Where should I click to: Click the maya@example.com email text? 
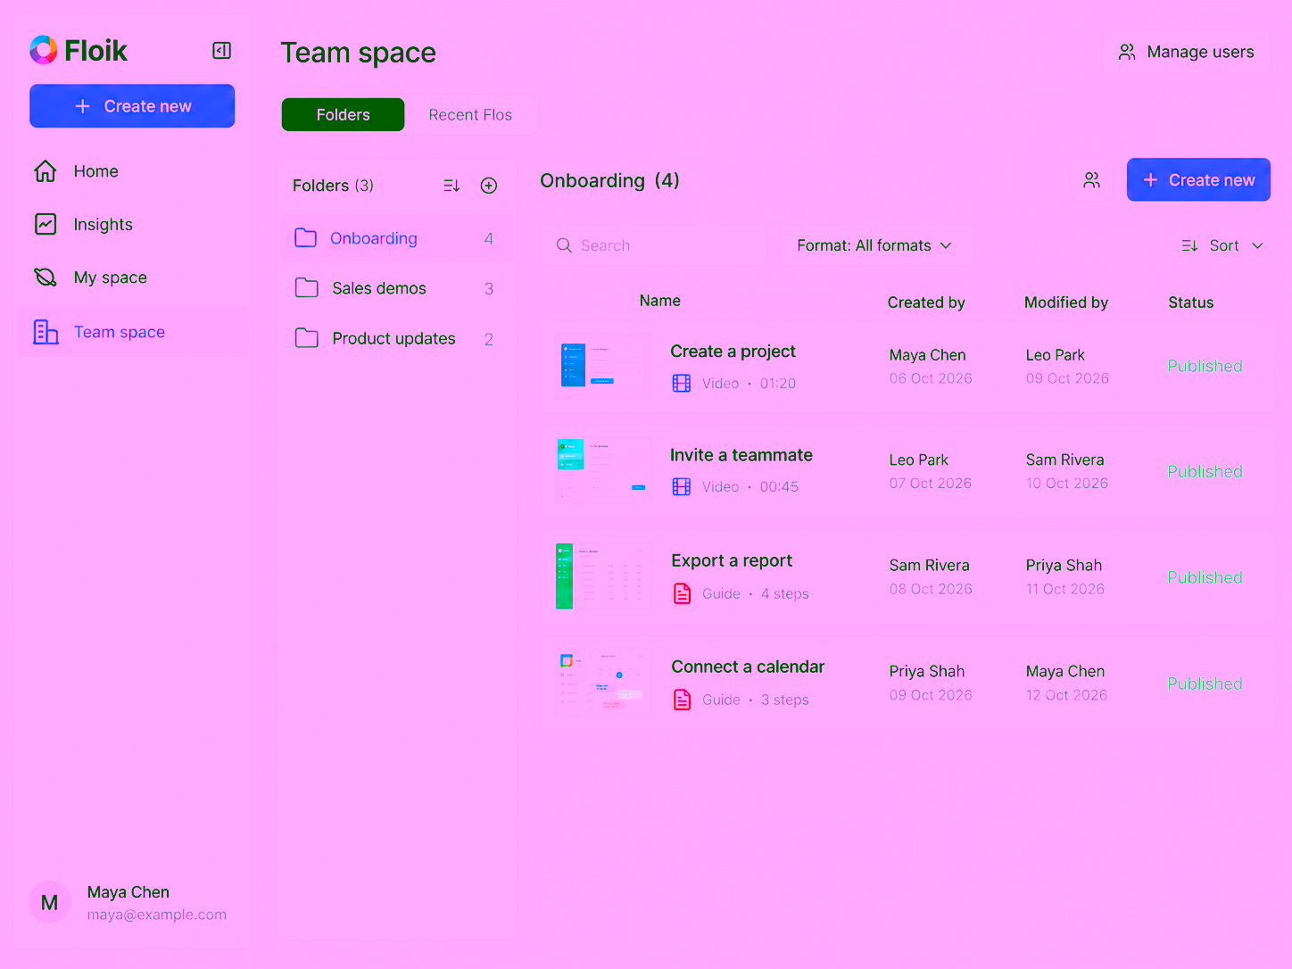click(157, 915)
